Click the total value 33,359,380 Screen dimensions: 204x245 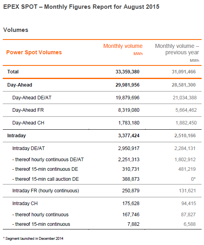[x=127, y=72]
